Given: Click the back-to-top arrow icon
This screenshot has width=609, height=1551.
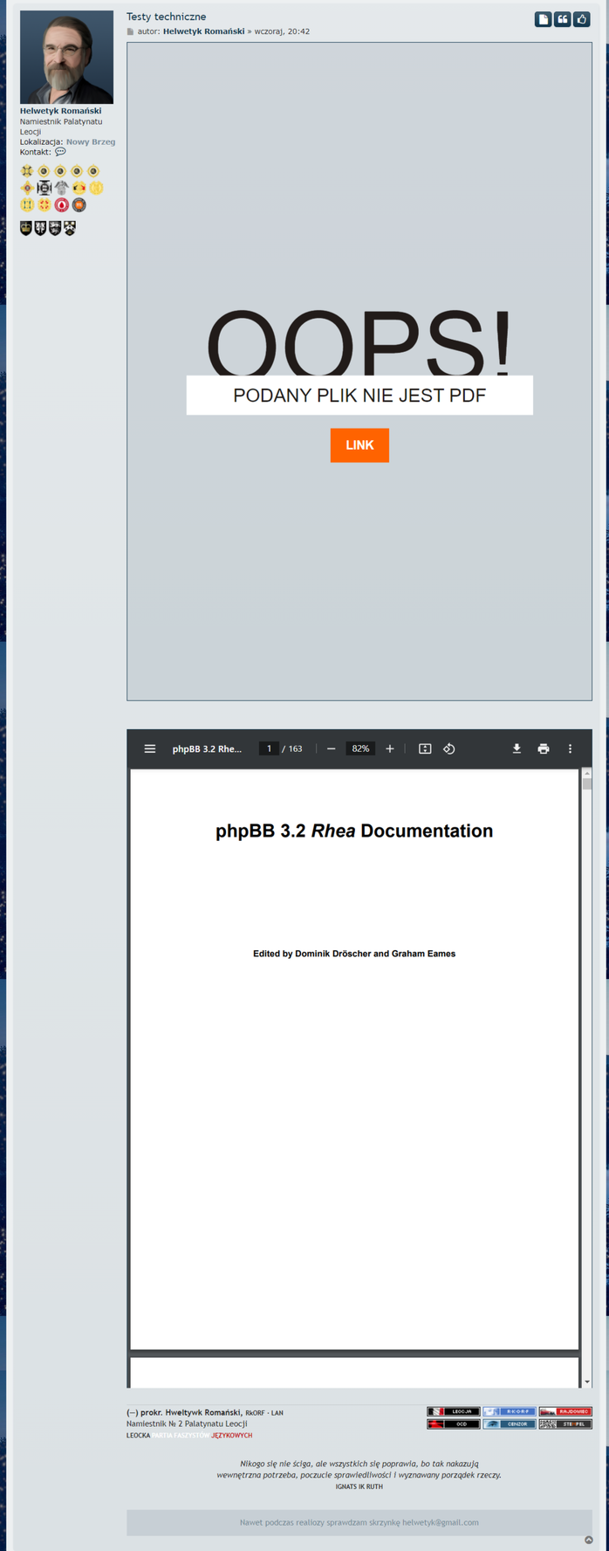Looking at the screenshot, I should [x=589, y=1540].
